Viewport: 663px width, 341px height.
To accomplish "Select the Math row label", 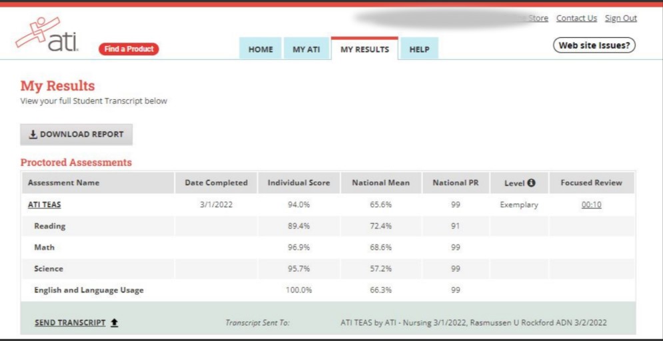I will (x=45, y=247).
